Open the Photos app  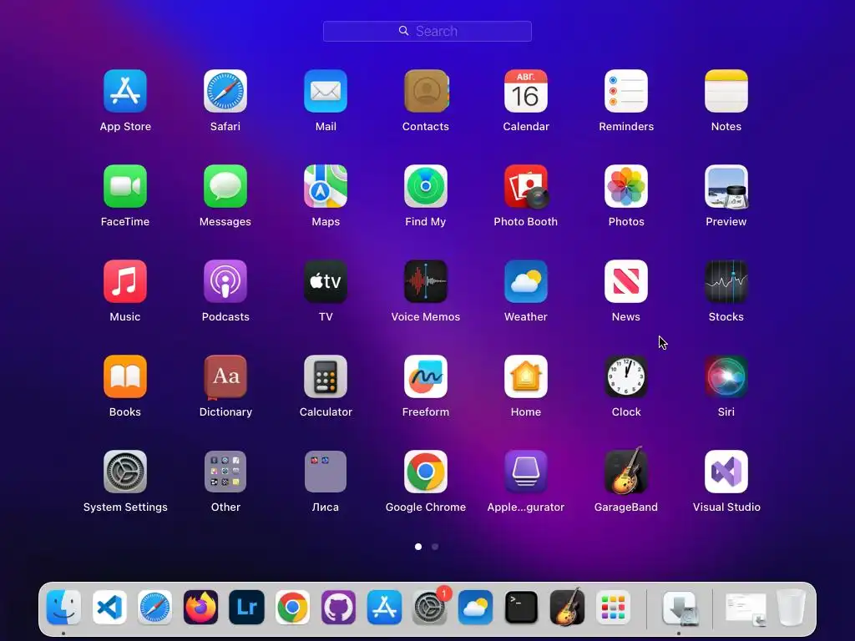tap(626, 186)
